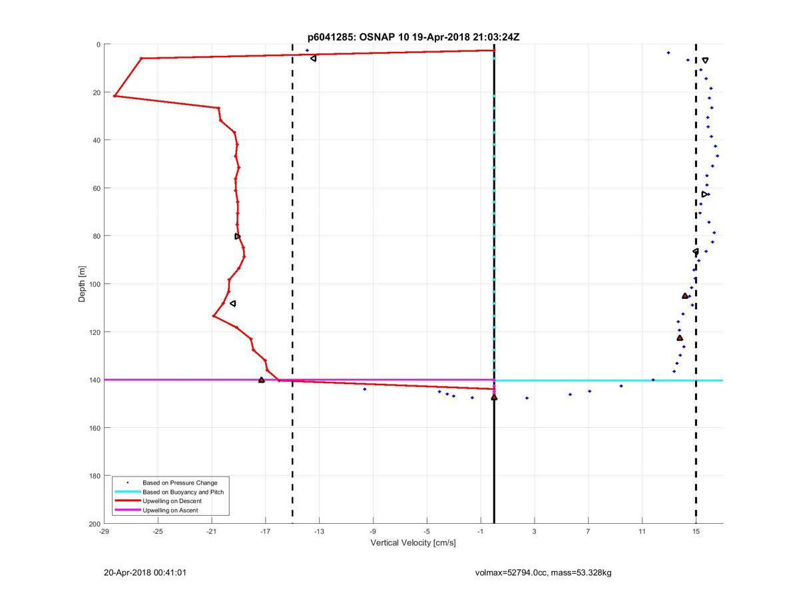Click the plot title 'p6041285: OSNAP 10 19-Apr-2018 21:03:24Z'

(414, 37)
